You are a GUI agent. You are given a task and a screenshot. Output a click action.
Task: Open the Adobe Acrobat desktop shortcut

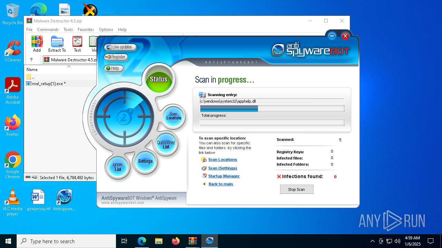coord(13,91)
